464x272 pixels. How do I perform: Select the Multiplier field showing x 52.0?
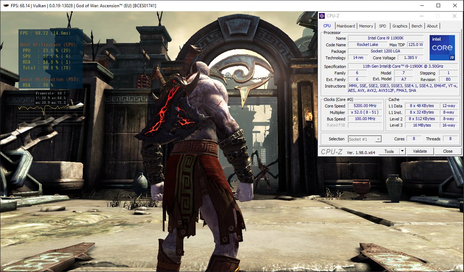coord(365,112)
